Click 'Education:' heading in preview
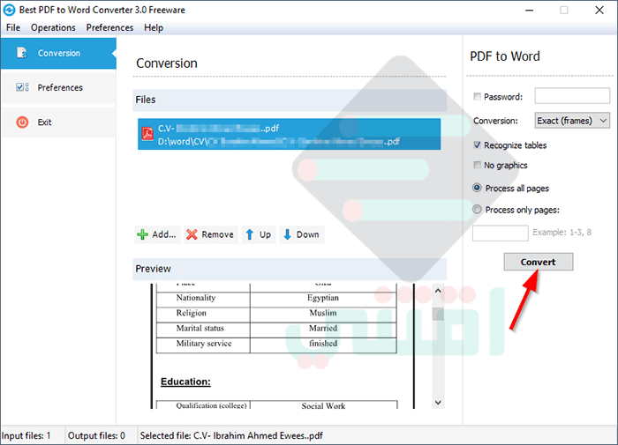This screenshot has height=445, width=618. click(x=185, y=382)
